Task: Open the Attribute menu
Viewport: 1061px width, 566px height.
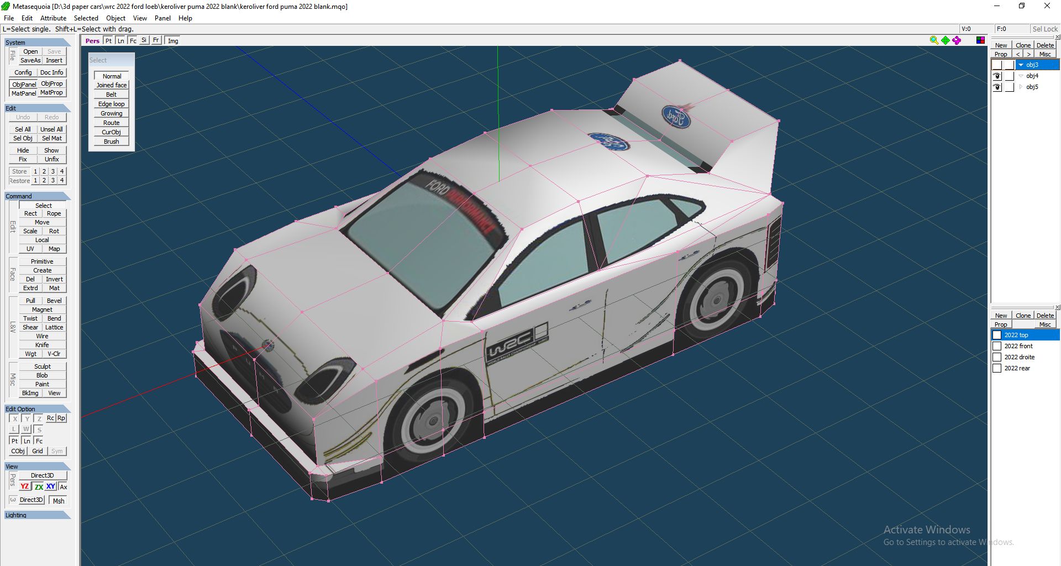Action: click(x=53, y=18)
